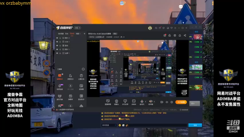Select the 文本 1 source row
This screenshot has width=244, height=137.
(71, 42)
